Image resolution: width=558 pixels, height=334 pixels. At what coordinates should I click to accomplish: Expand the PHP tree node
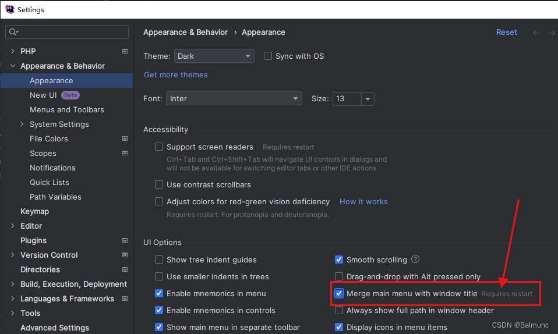(13, 51)
